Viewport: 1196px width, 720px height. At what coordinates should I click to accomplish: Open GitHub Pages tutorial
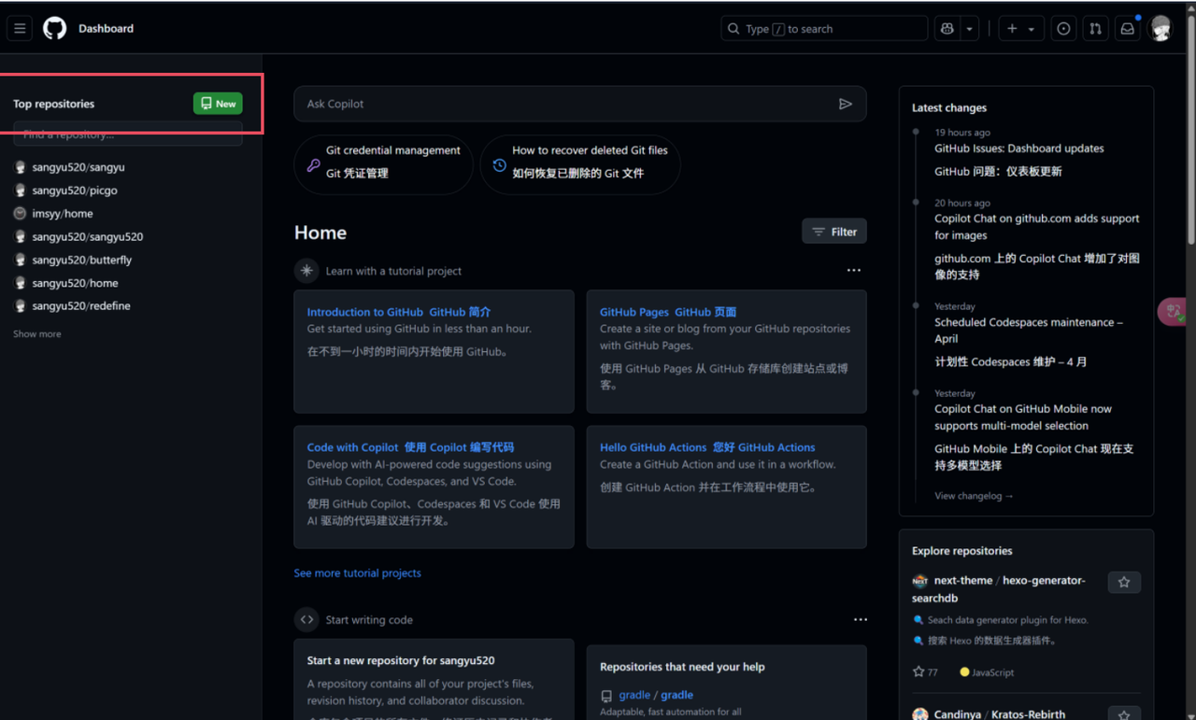click(x=668, y=312)
